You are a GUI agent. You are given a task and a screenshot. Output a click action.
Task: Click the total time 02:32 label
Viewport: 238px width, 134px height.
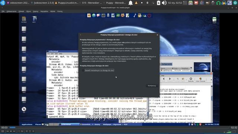click(234, 127)
